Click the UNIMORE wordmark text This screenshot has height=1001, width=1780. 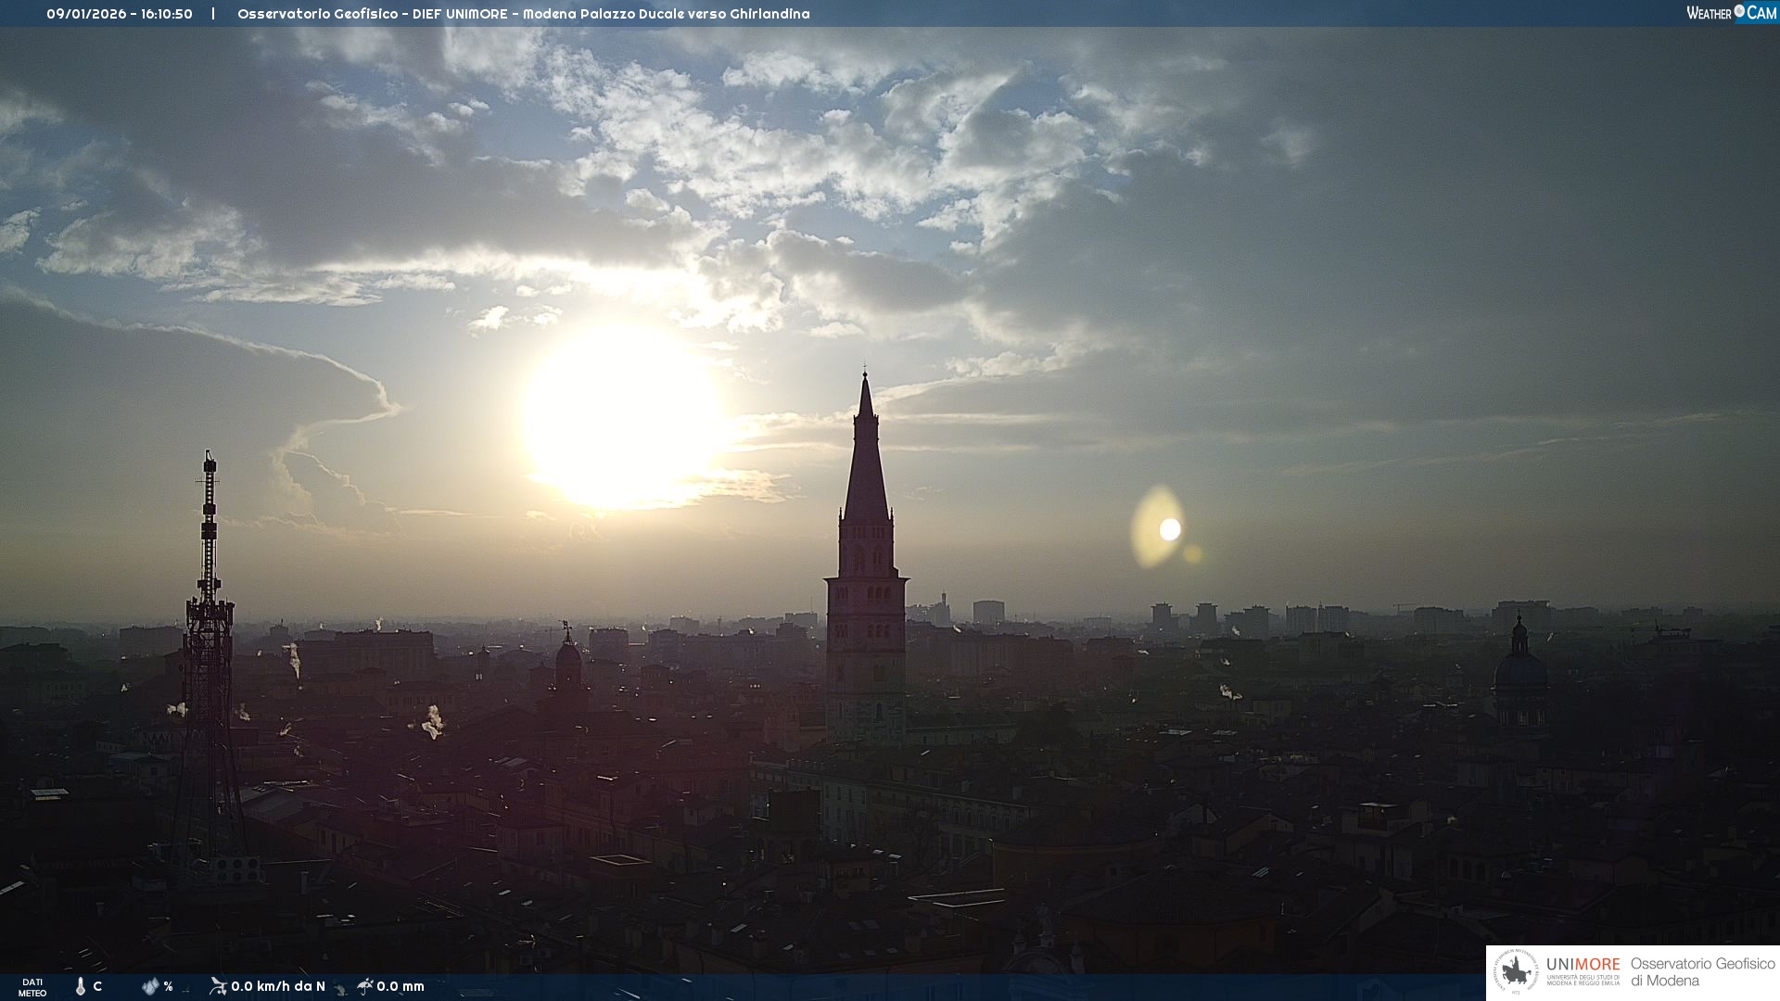[1583, 964]
